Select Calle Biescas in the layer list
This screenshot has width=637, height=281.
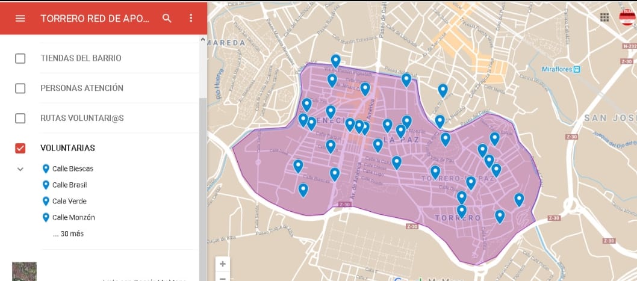click(72, 168)
